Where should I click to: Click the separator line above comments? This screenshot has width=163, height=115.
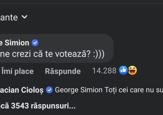[81, 4]
